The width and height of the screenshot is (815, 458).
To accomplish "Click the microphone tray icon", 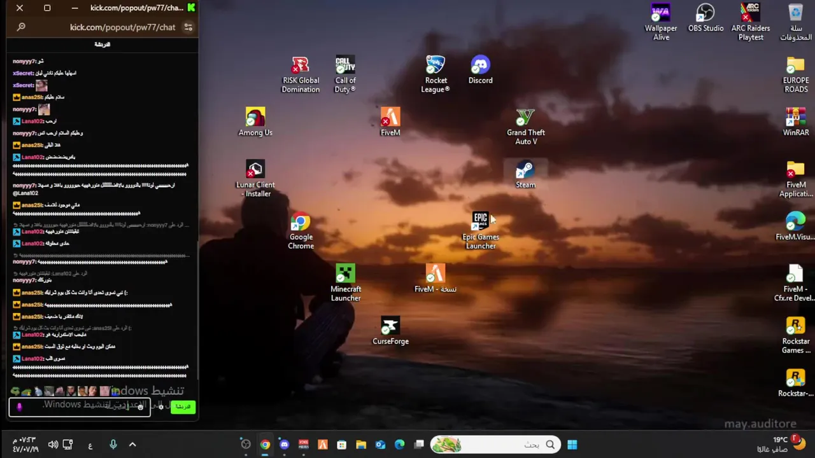I will [113, 445].
